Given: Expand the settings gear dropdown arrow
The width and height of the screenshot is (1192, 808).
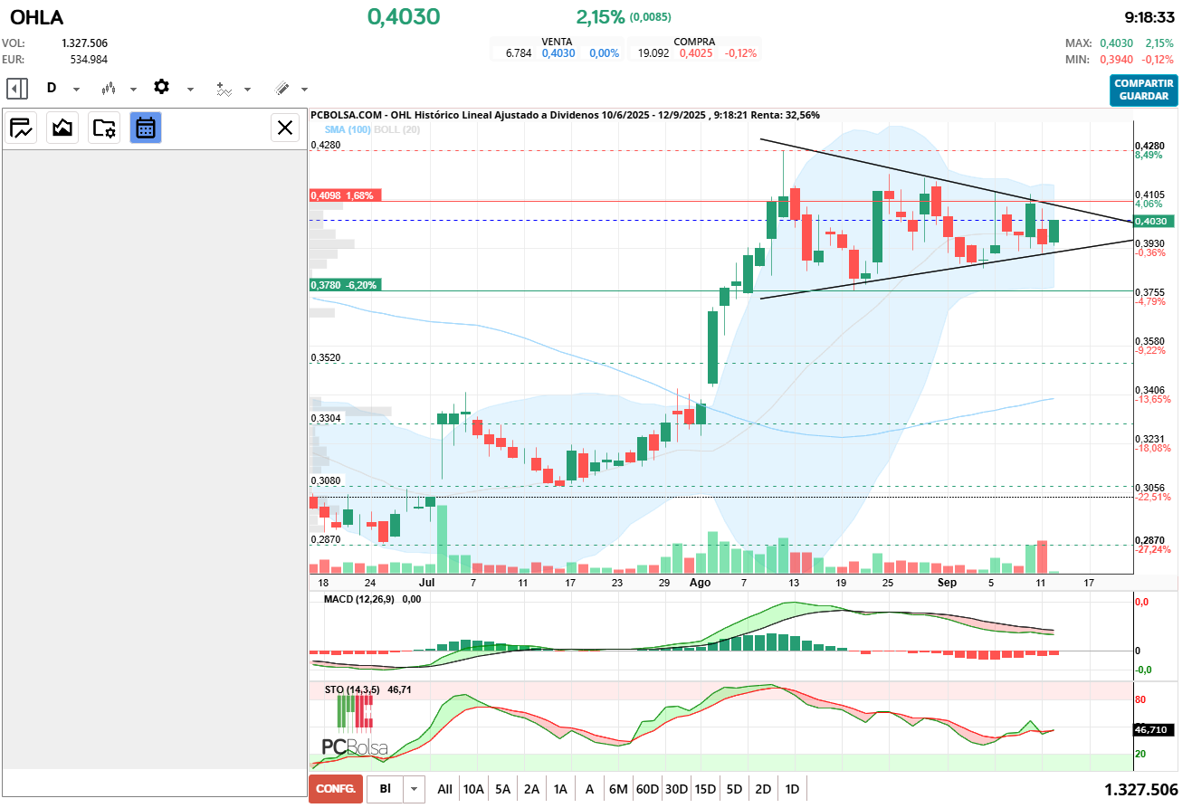Looking at the screenshot, I should pyautogui.click(x=190, y=90).
